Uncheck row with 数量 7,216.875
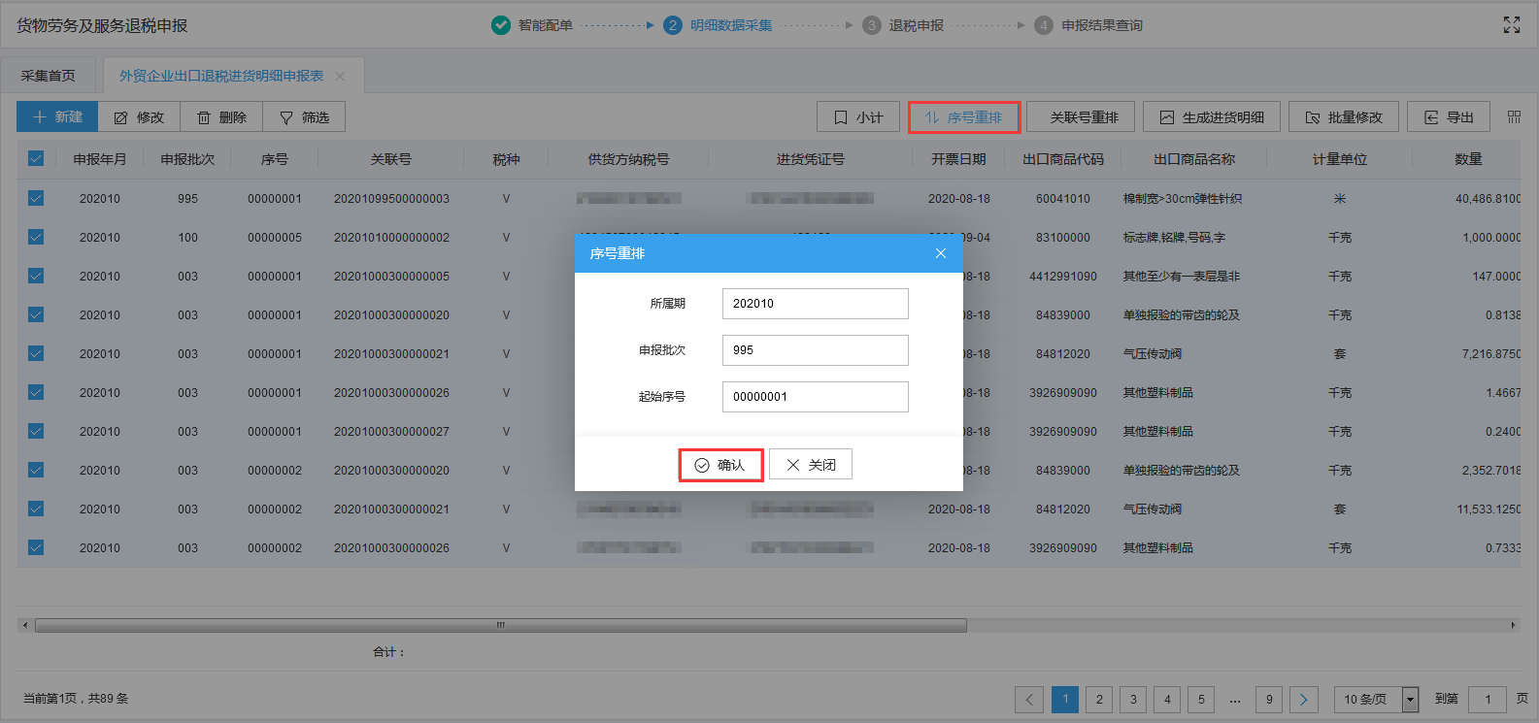 [x=36, y=353]
